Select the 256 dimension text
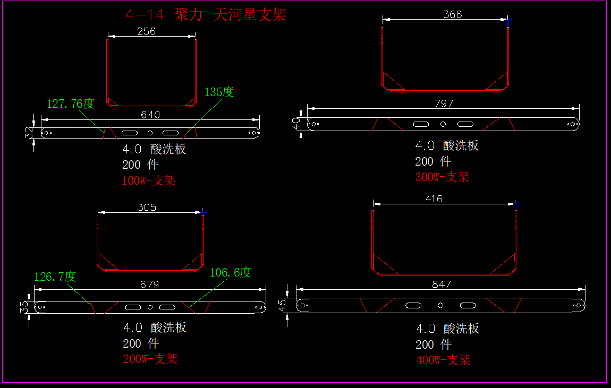Viewport: 611px width, 388px height. coord(146,31)
